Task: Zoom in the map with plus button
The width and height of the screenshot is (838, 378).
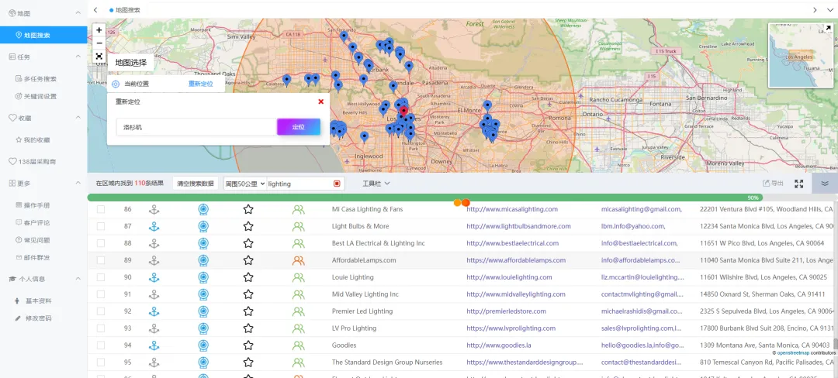Action: click(x=99, y=30)
